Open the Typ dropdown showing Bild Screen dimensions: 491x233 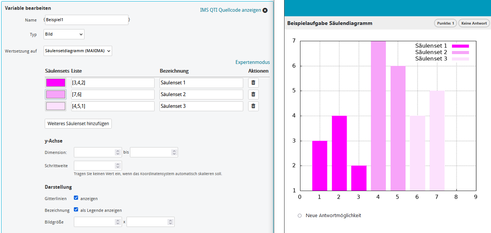click(64, 34)
